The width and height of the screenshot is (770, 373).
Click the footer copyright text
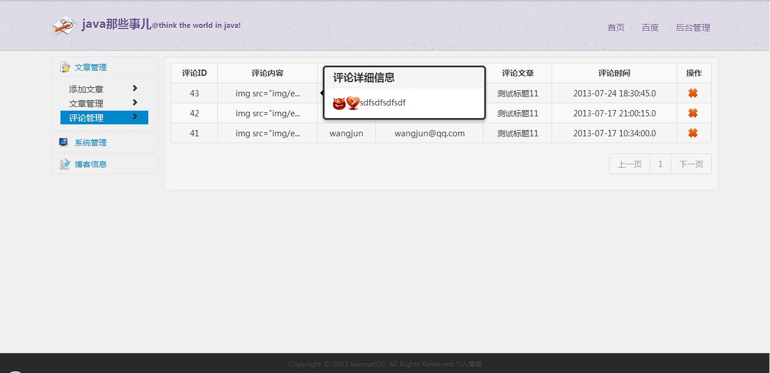(385, 364)
